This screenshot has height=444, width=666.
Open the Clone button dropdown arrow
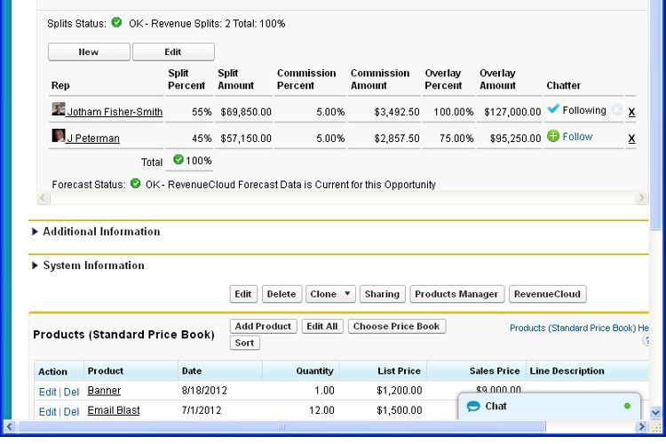coord(346,294)
